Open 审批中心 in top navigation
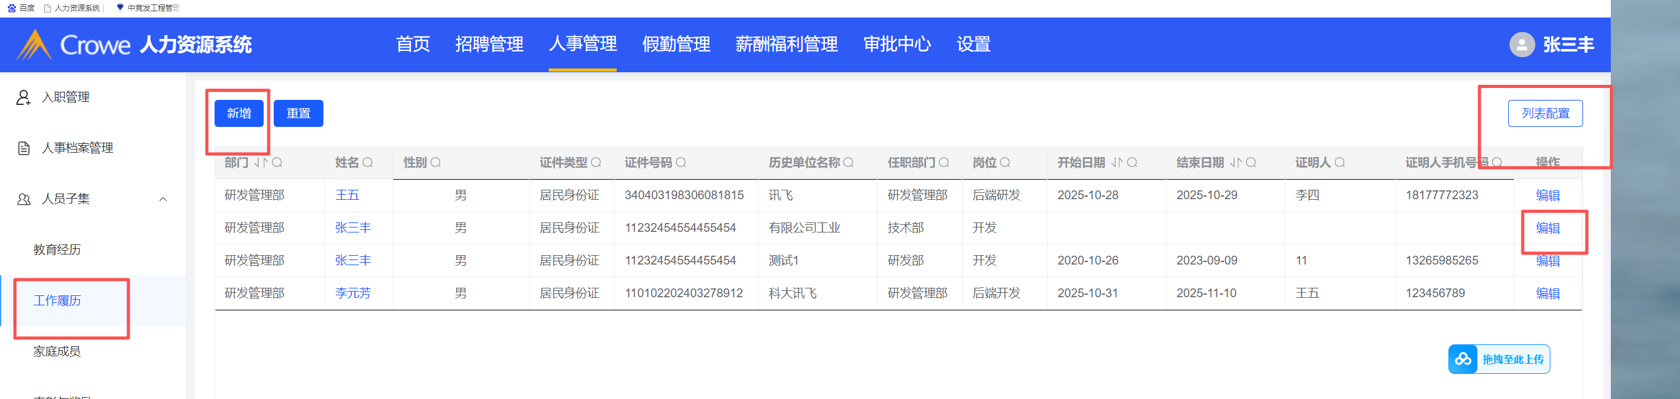1680x399 pixels. tap(897, 44)
